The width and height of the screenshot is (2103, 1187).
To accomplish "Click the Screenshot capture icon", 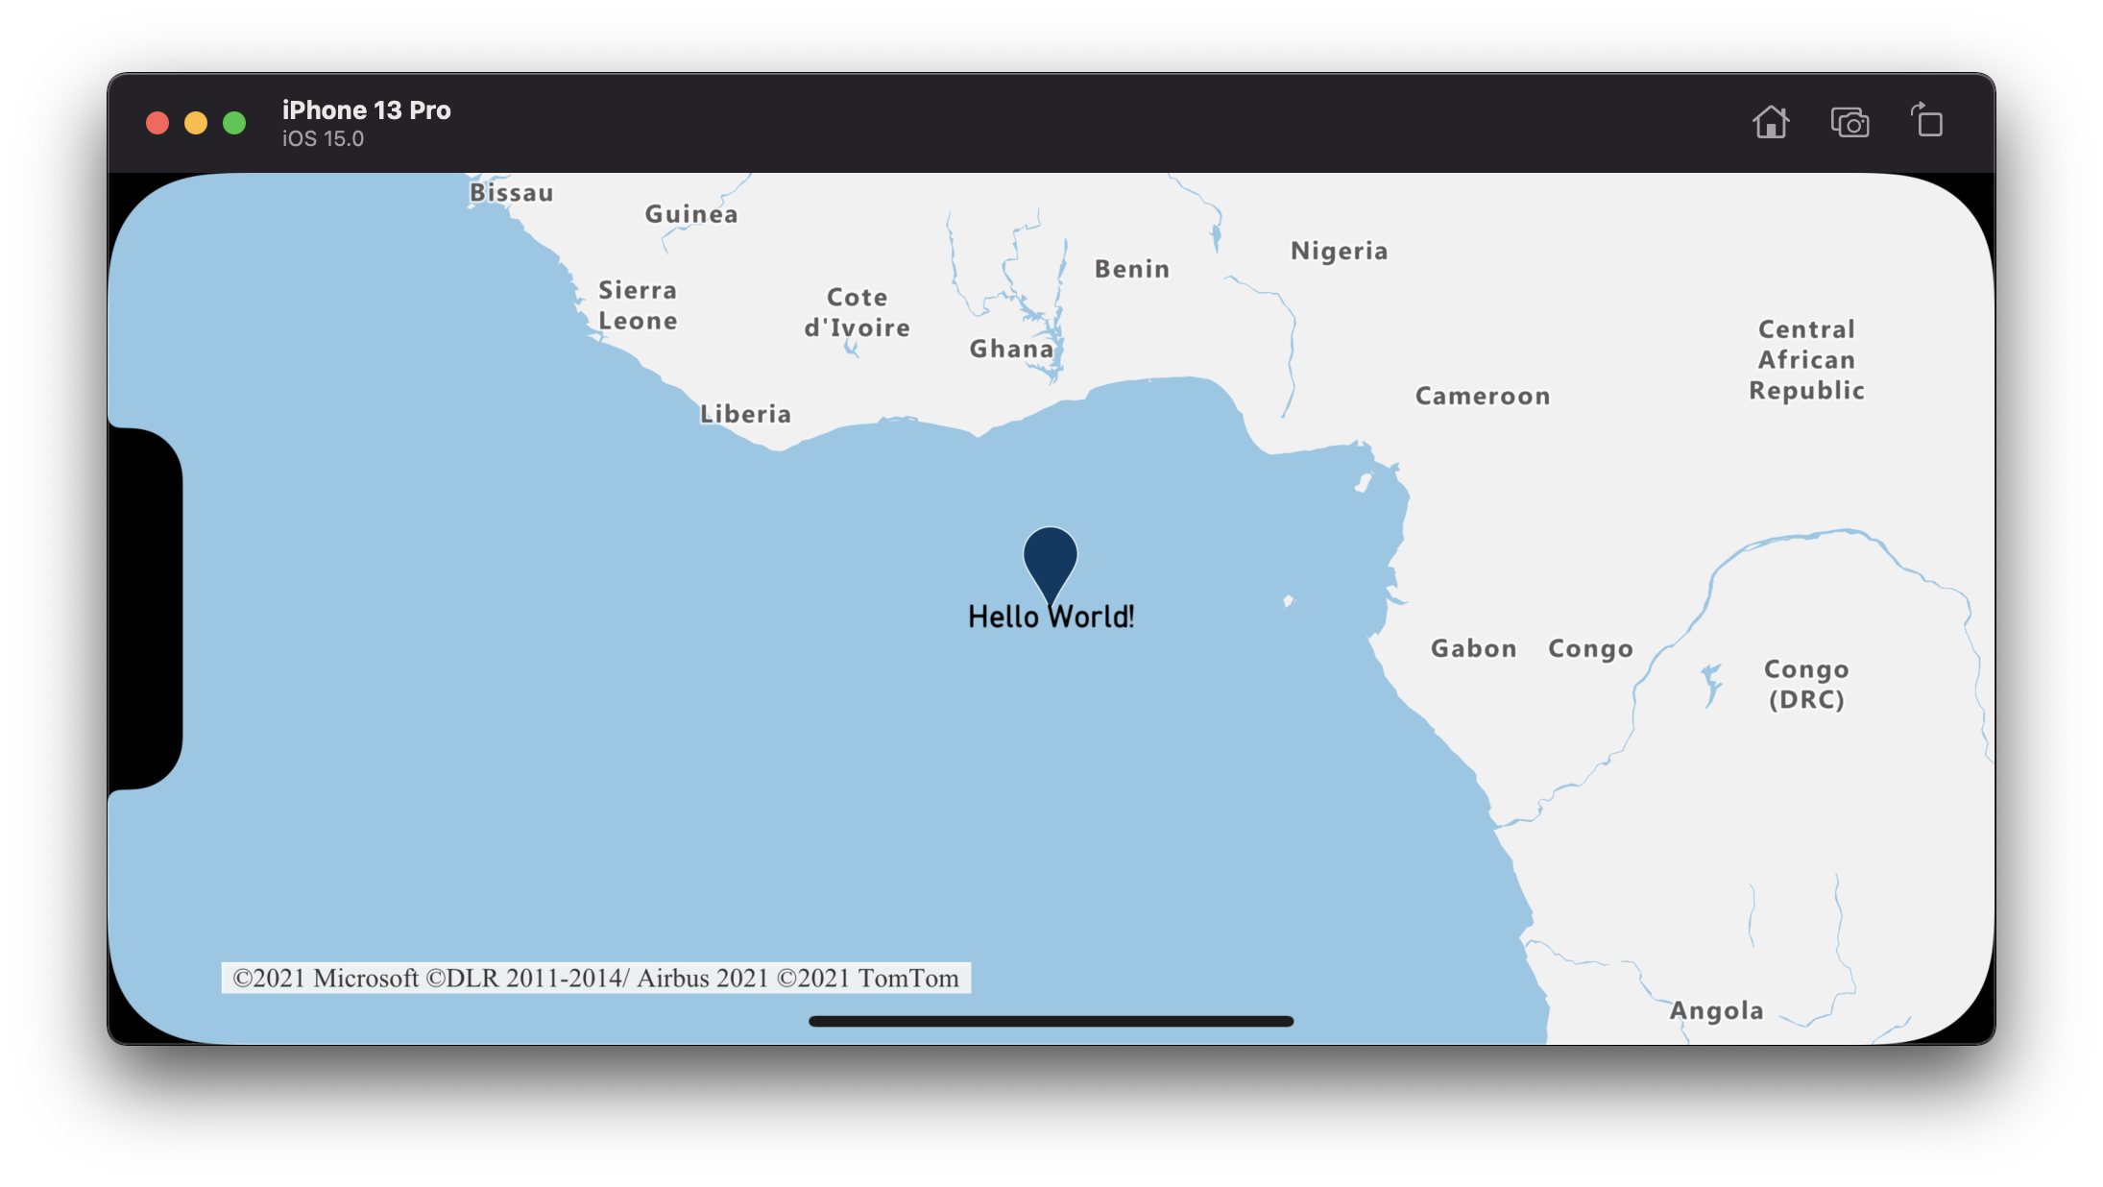I will (x=1849, y=121).
